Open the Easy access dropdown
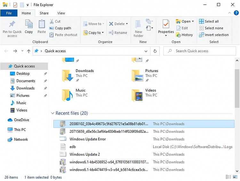Image resolution: width=240 pixels, height=181 pixels. point(149,28)
